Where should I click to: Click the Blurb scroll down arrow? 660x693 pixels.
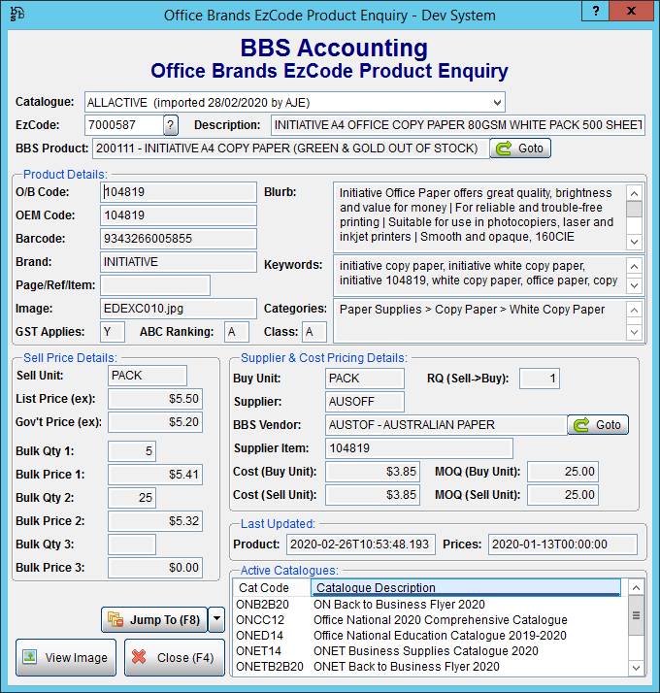click(x=635, y=242)
